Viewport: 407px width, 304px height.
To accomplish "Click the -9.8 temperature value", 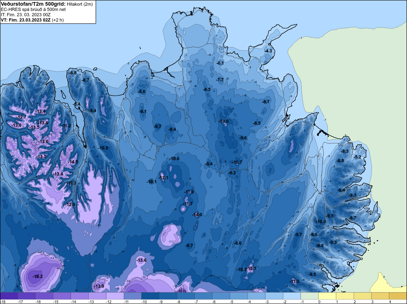I will coord(320,245).
